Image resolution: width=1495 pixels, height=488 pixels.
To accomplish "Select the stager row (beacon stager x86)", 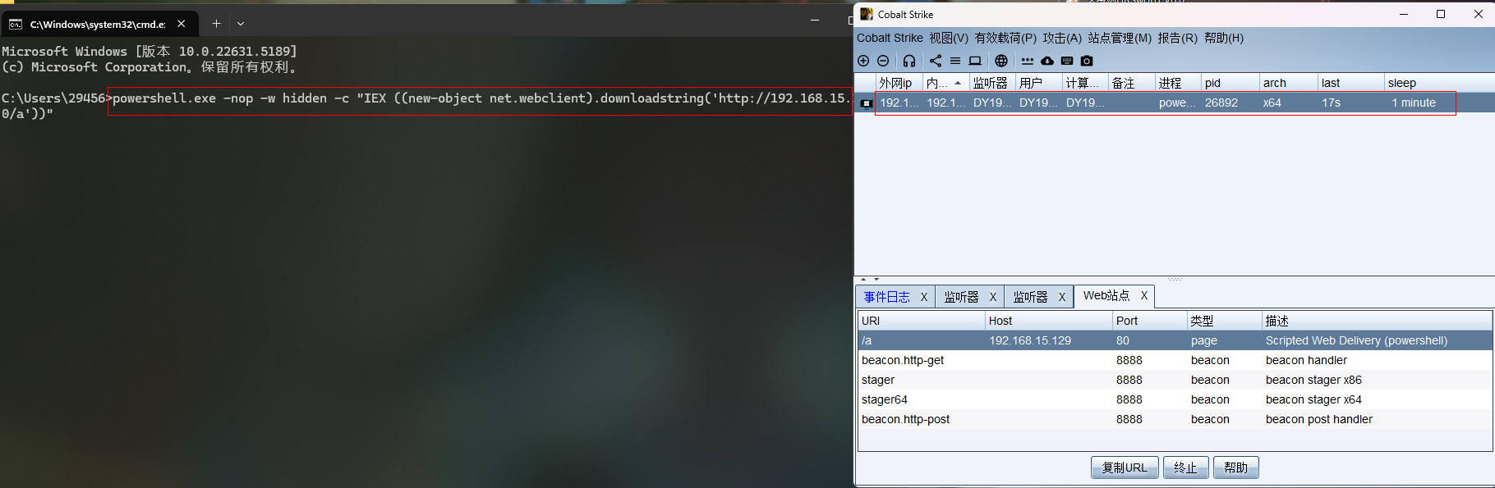I will (1175, 380).
